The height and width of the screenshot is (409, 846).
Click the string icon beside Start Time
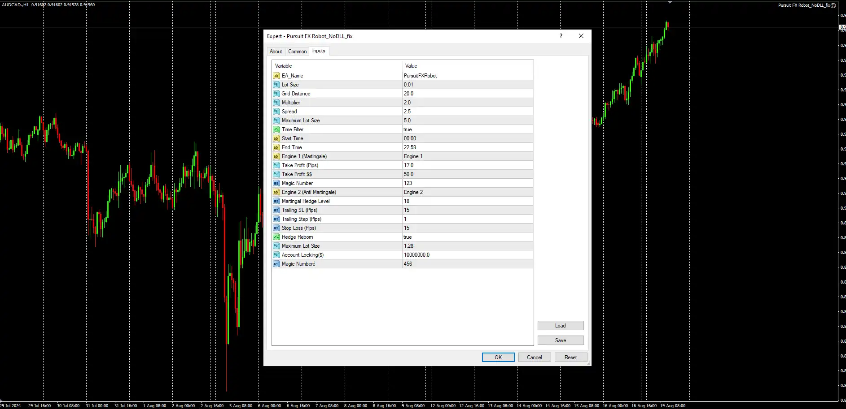coord(276,138)
